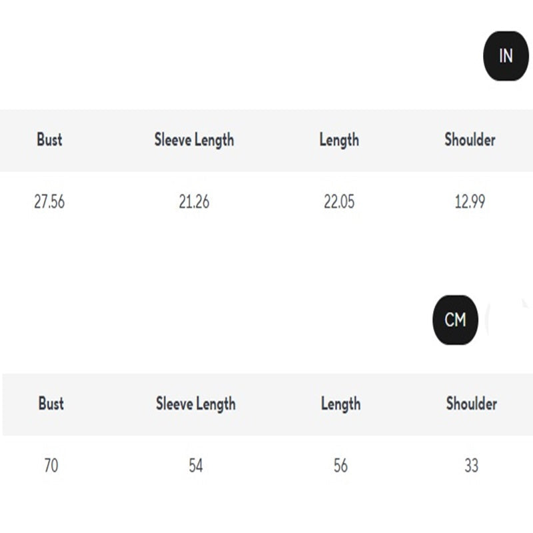Select the 56 length value
The image size is (533, 533).
[340, 466]
